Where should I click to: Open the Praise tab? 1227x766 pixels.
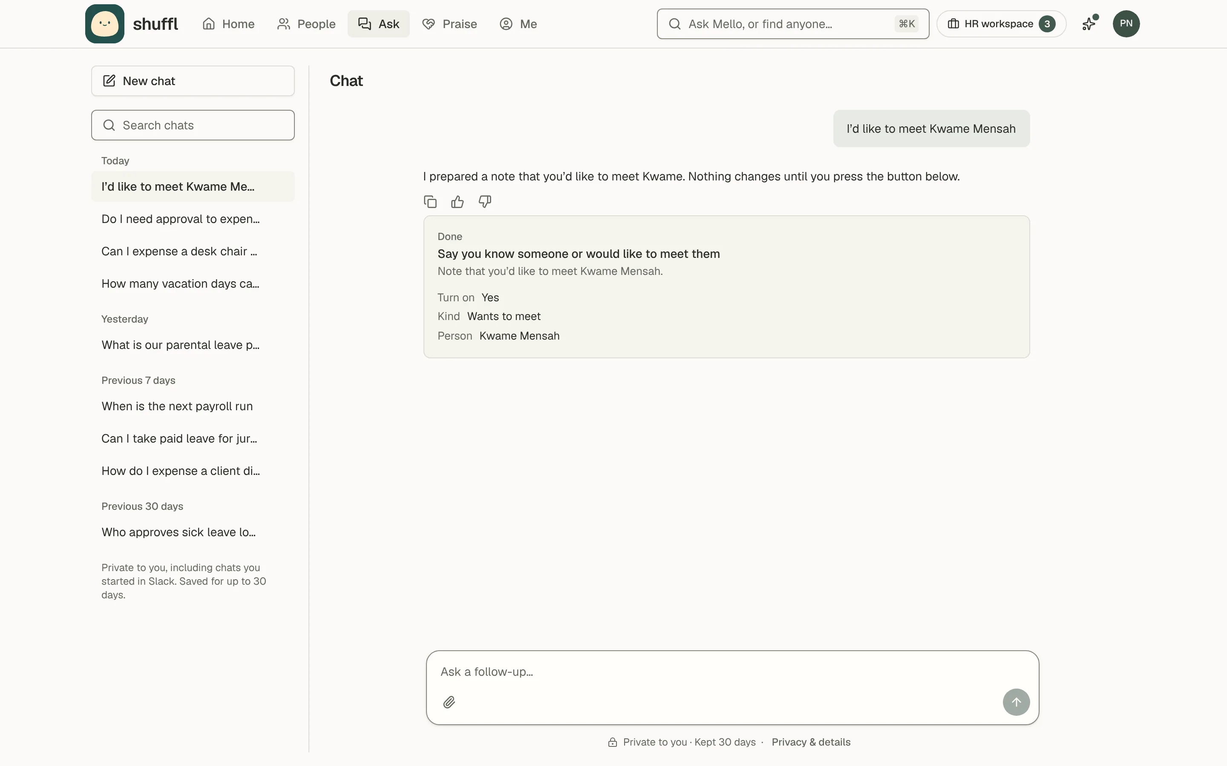(449, 24)
